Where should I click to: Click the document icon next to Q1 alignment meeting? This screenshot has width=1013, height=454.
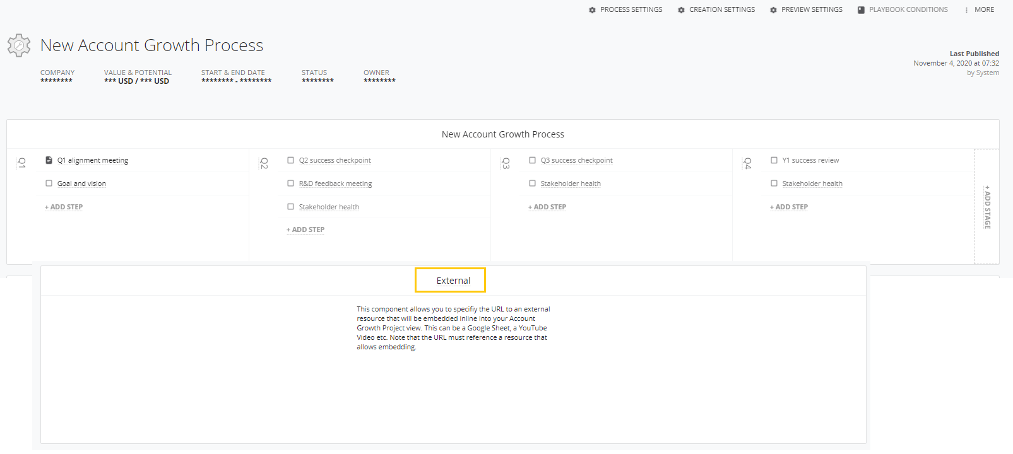pos(49,160)
